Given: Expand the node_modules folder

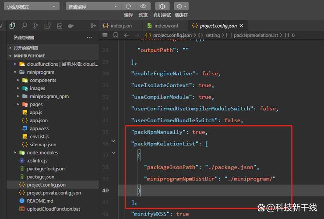Looking at the screenshot, I should click(x=16, y=153).
